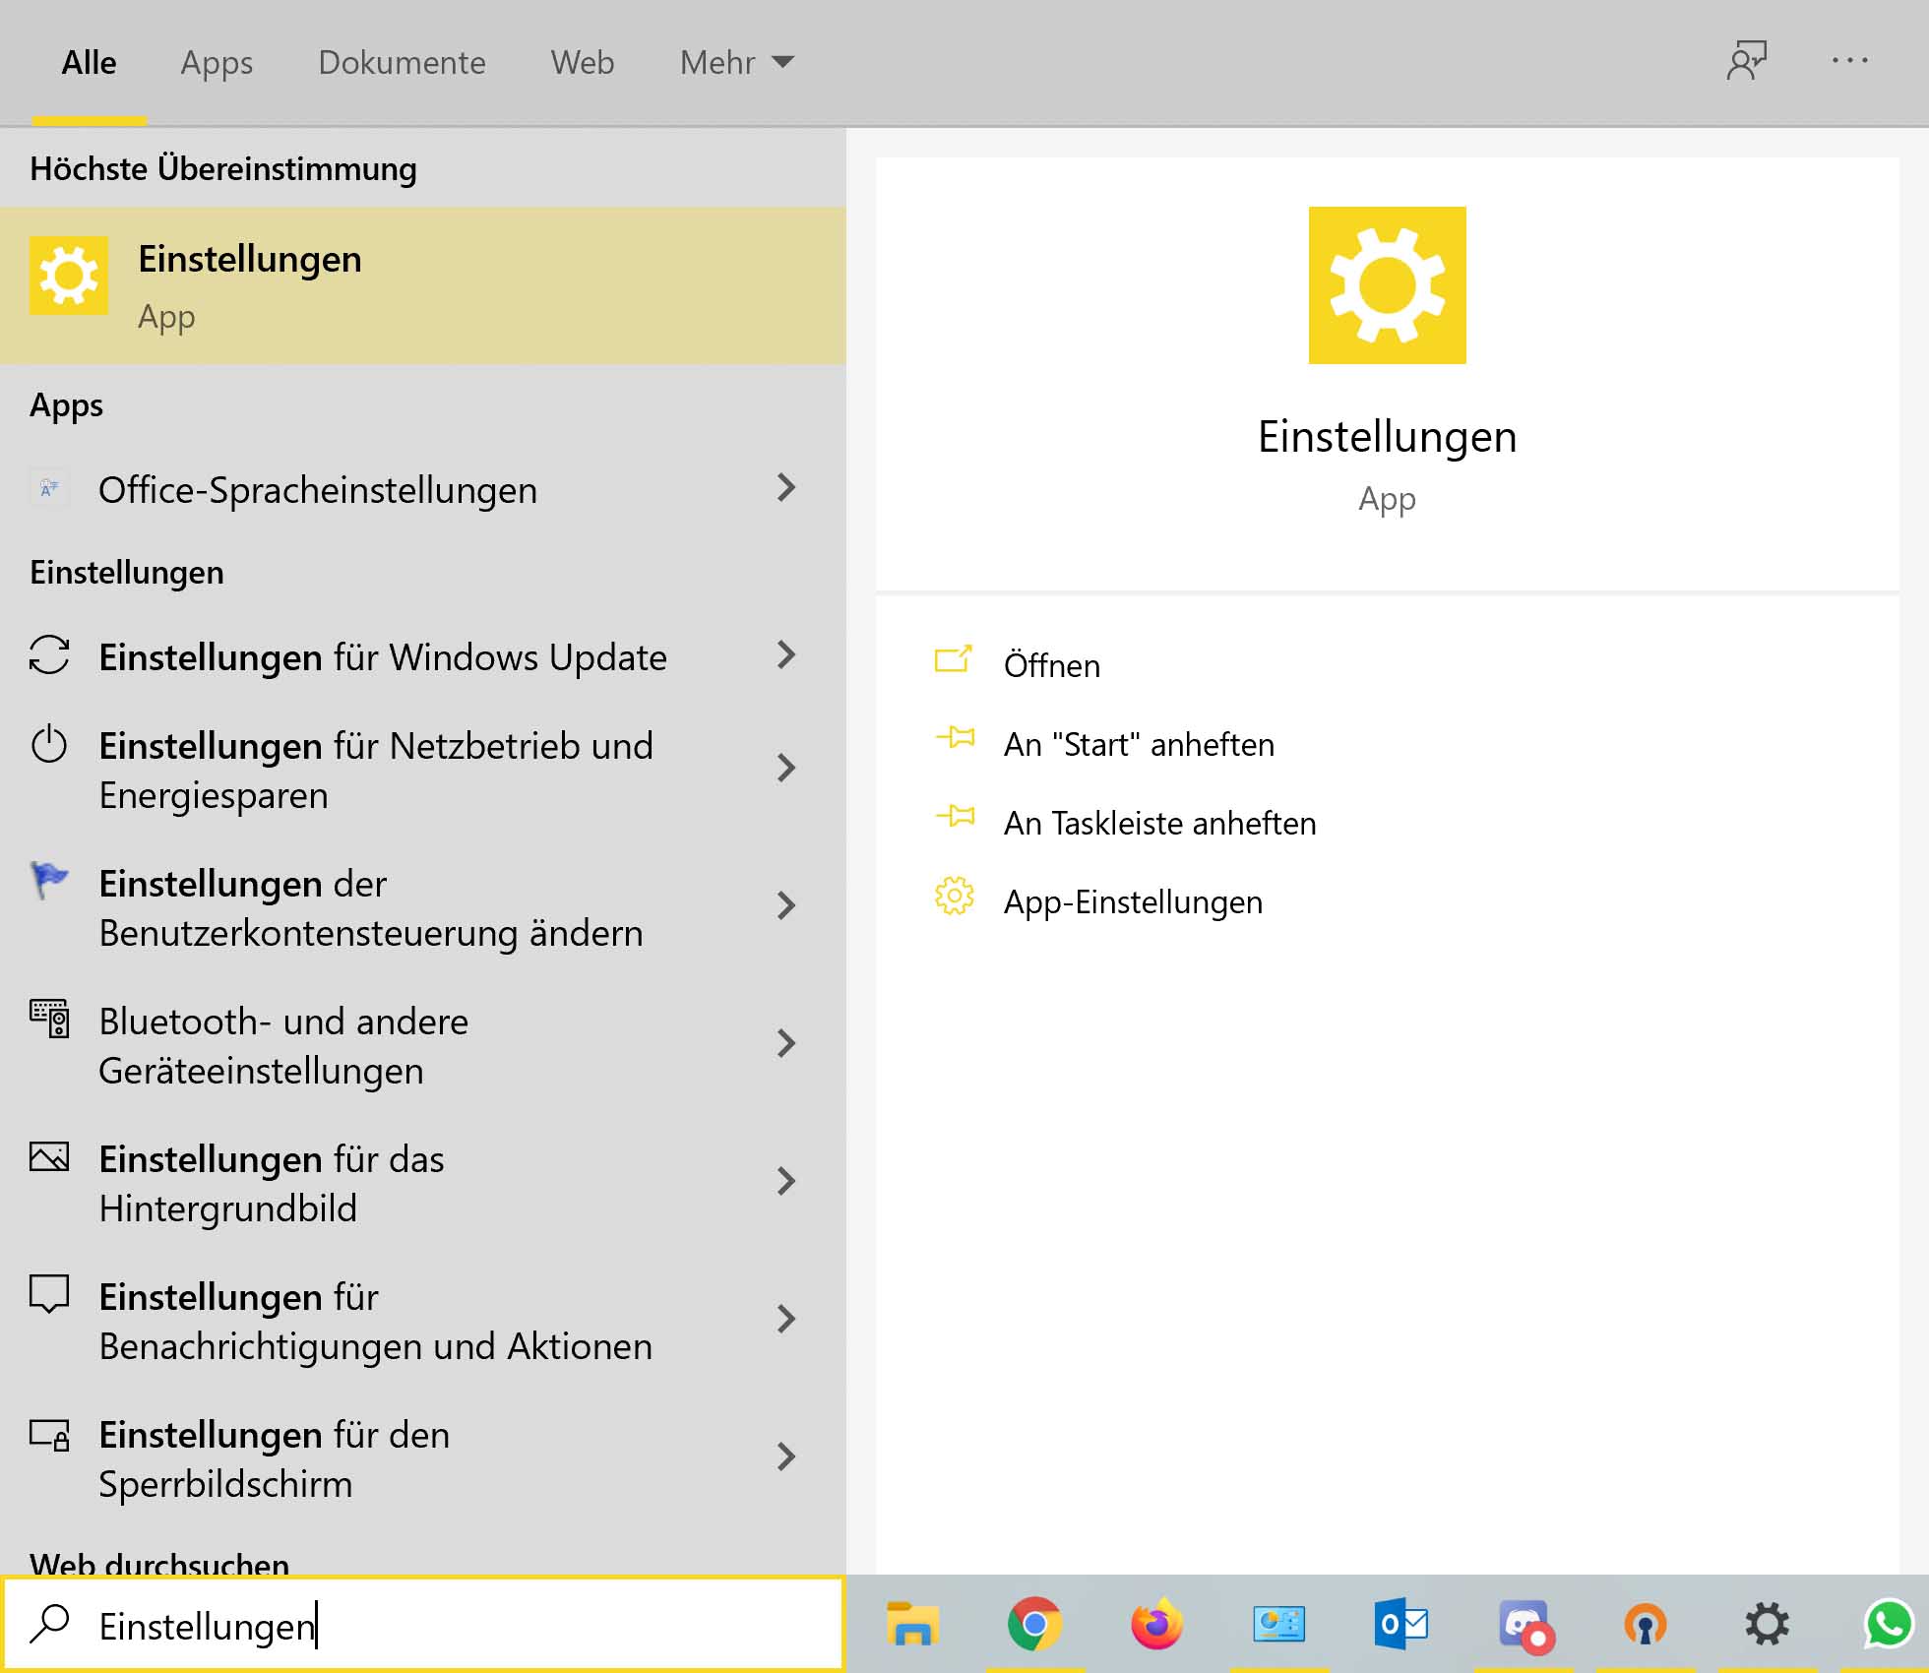Open the more options (...) menu at top right

click(x=1850, y=61)
